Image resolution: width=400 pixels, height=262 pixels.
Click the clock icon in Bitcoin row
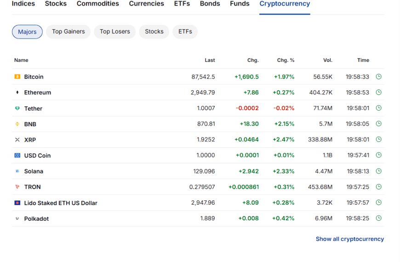pyautogui.click(x=379, y=77)
